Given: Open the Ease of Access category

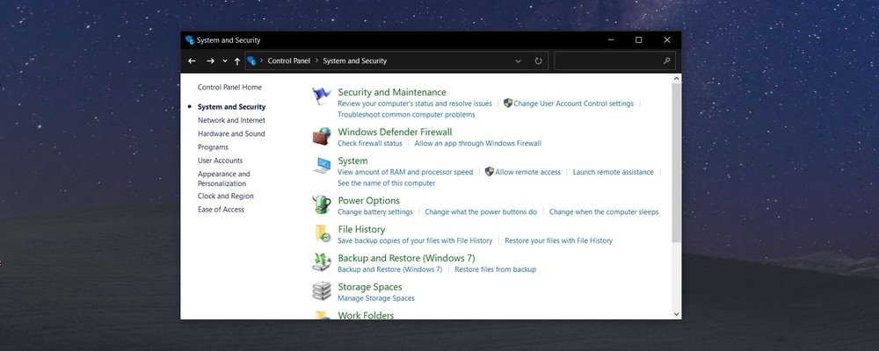Looking at the screenshot, I should (221, 210).
